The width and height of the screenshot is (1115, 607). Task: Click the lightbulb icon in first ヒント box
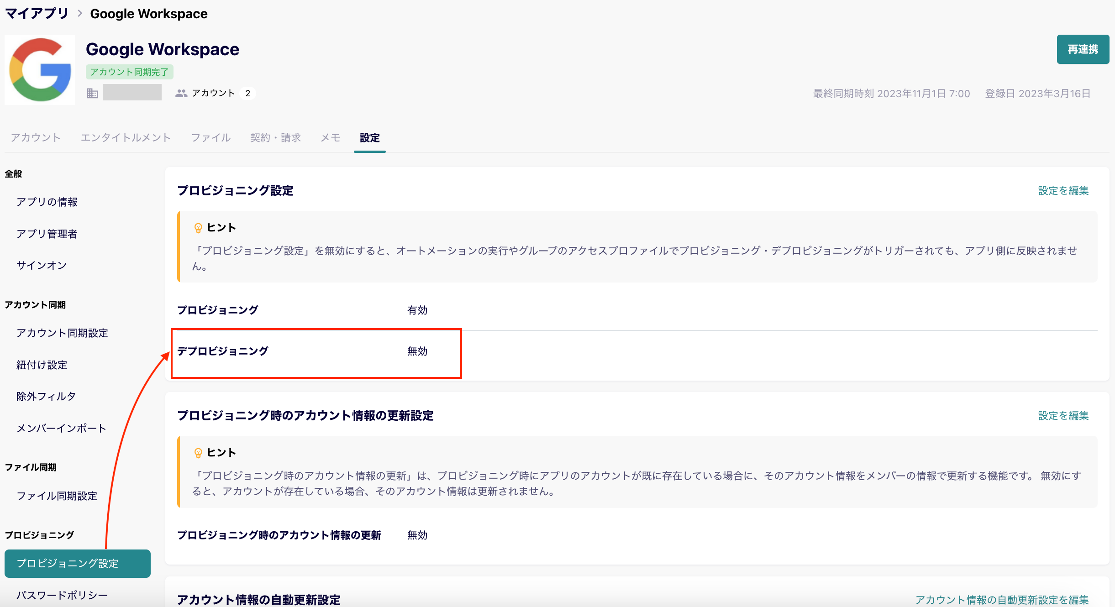coord(198,228)
